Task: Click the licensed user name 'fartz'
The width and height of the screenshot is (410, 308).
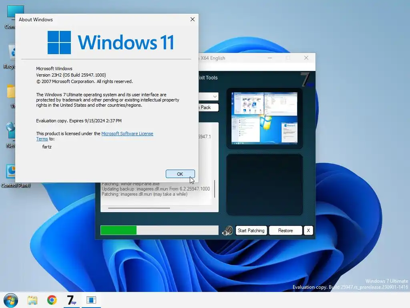Action: pos(47,147)
